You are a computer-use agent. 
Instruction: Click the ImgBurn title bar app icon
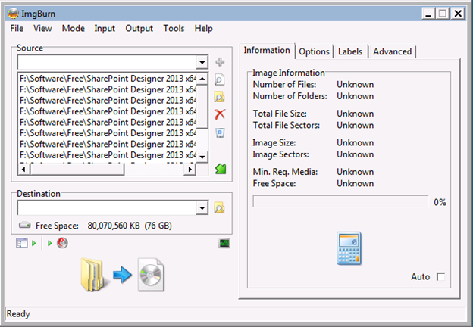click(x=14, y=14)
